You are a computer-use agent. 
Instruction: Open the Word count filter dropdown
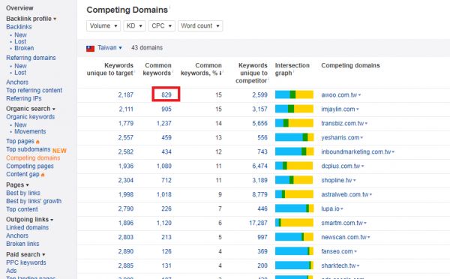(200, 25)
